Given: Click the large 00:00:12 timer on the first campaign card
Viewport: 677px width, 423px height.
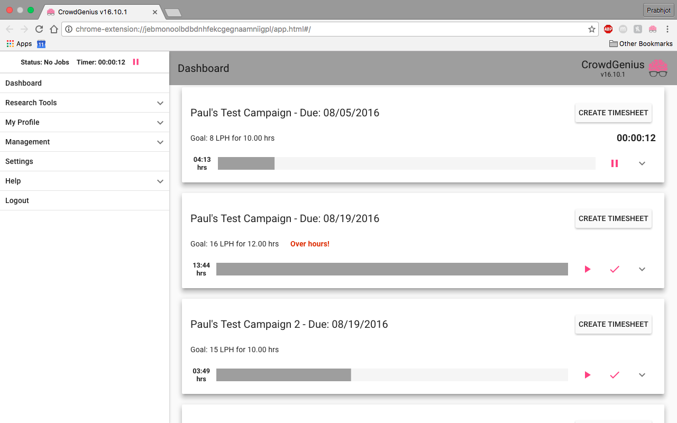Looking at the screenshot, I should point(636,138).
